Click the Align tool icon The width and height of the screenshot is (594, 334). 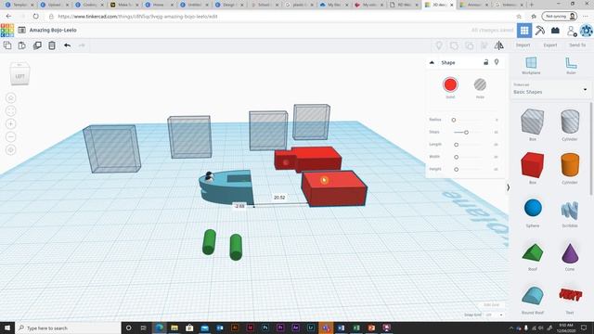[x=484, y=45]
